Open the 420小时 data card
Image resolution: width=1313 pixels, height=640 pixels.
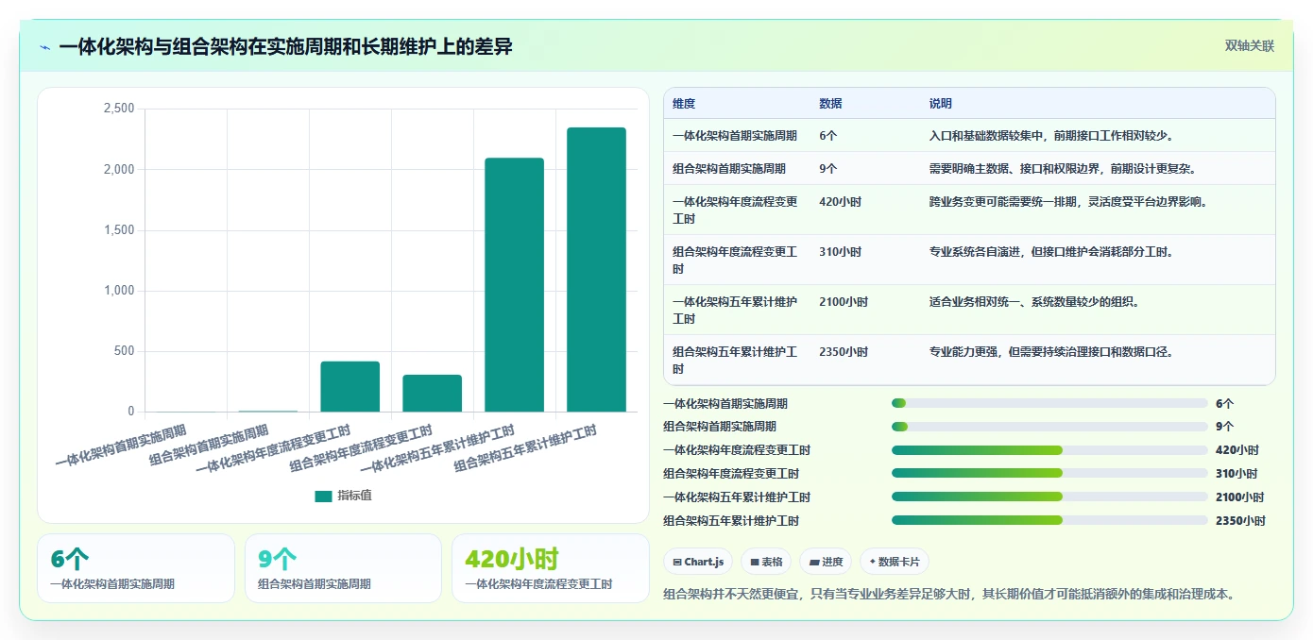pos(551,568)
